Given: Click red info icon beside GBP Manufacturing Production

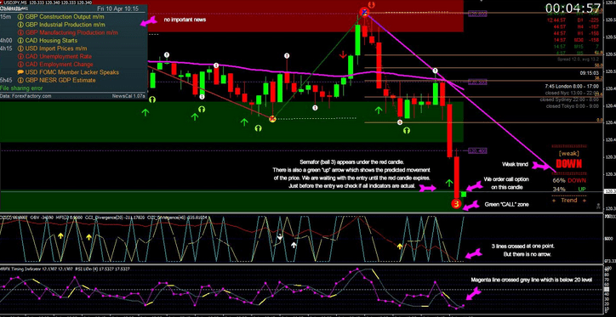Looking at the screenshot, I should (x=20, y=32).
